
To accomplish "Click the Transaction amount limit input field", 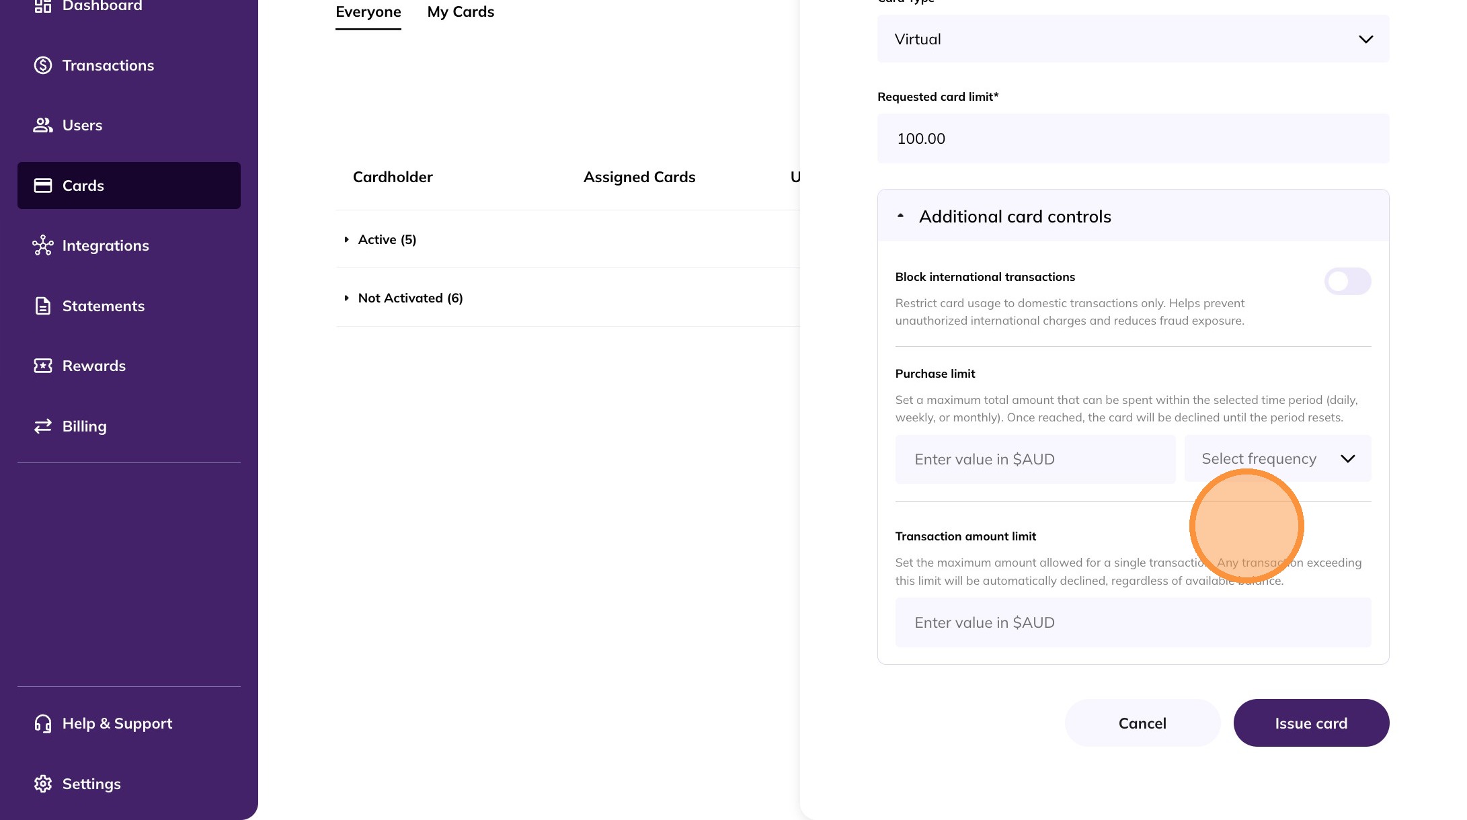I will point(1133,622).
